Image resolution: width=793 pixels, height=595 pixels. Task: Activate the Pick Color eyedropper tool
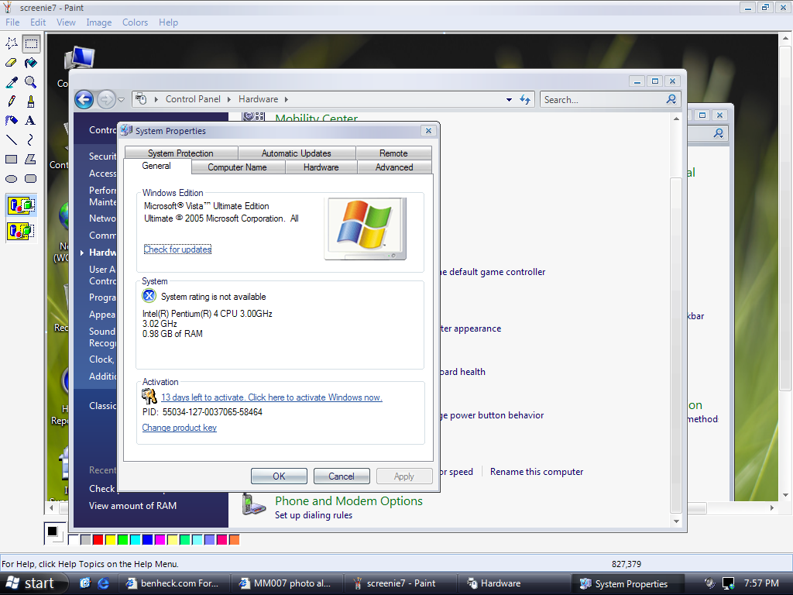tap(12, 82)
